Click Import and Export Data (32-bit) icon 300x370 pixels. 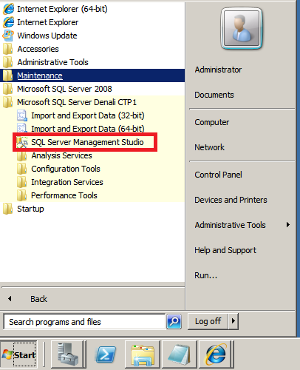(x=22, y=115)
